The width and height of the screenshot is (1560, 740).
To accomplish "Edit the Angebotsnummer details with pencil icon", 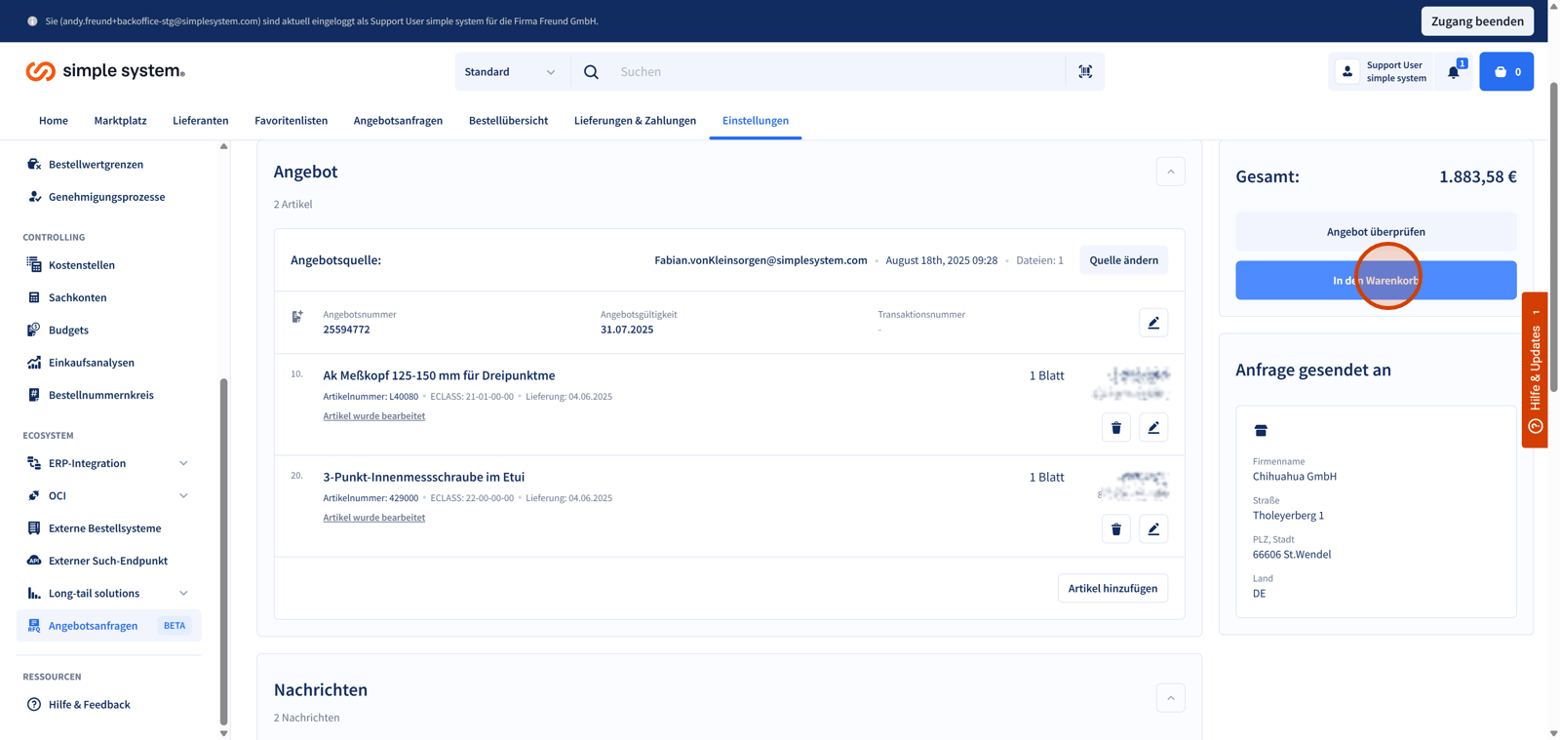I will tap(1153, 323).
